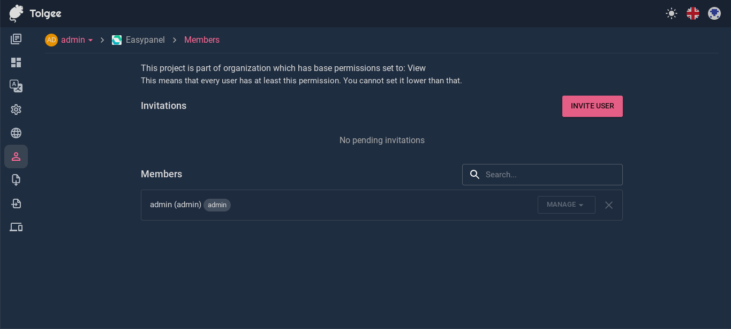Click the INVITE USER button
Image resolution: width=731 pixels, height=329 pixels.
592,106
